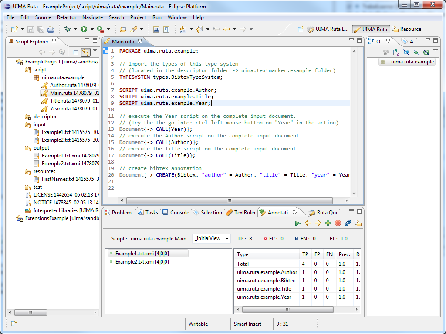
Task: Click the print icon in main toolbar
Action: (51, 29)
